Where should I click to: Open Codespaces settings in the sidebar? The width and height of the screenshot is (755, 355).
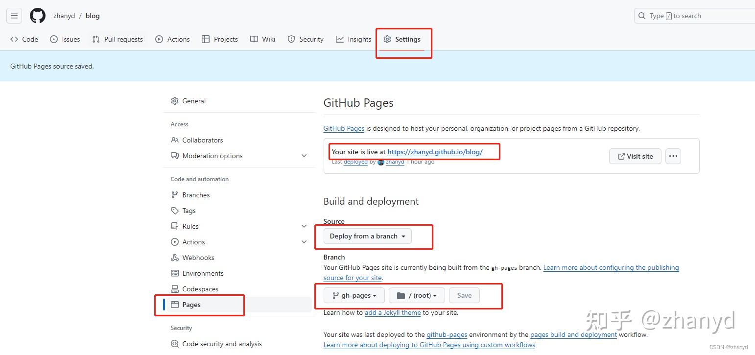pyautogui.click(x=200, y=288)
